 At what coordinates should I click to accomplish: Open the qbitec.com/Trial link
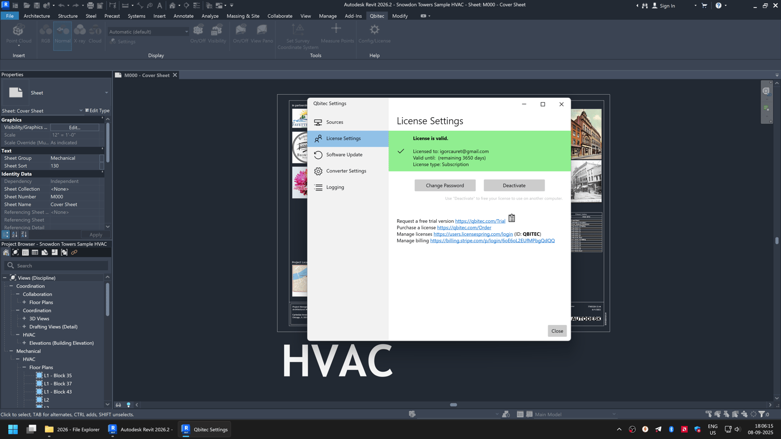pyautogui.click(x=480, y=221)
